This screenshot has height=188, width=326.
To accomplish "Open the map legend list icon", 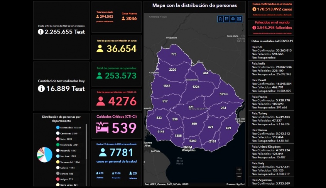I will pyautogui.click(x=227, y=18).
